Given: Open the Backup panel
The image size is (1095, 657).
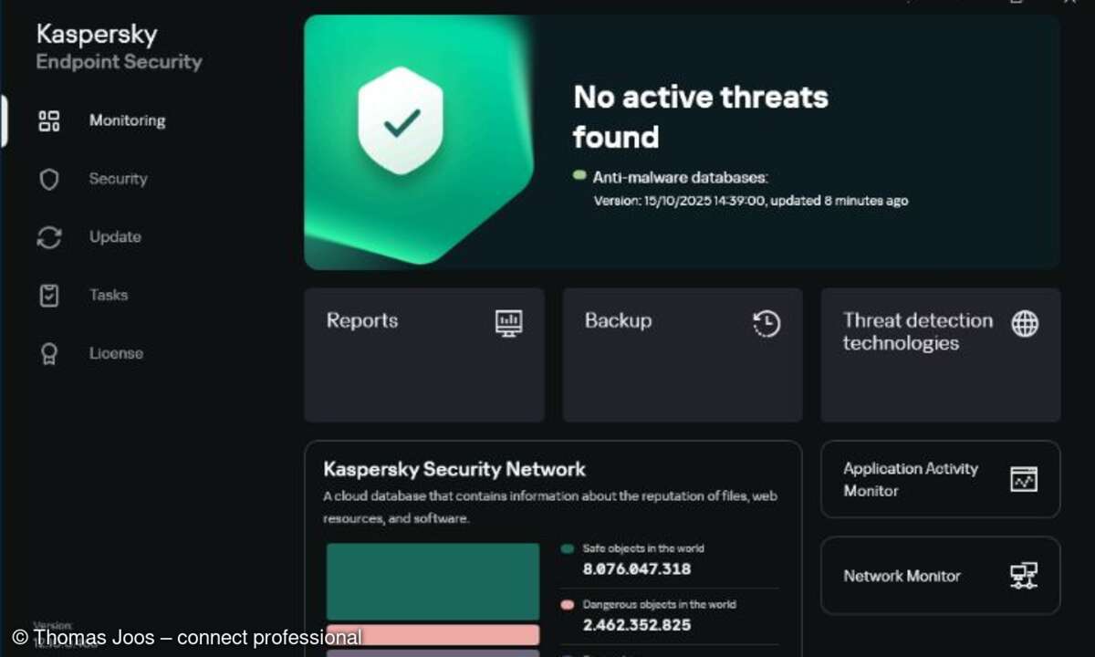Looking at the screenshot, I should pyautogui.click(x=682, y=354).
